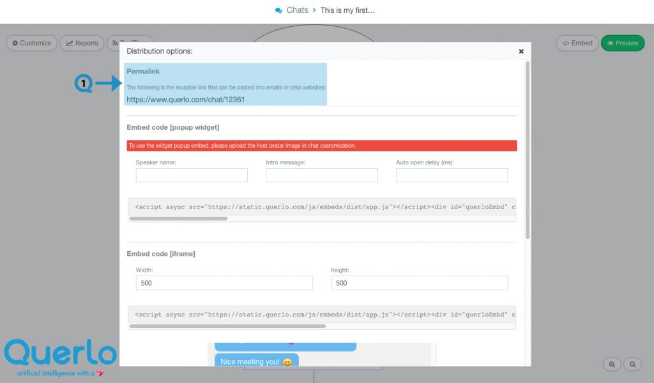Click the iframe Width field showing 500
Screen dimensions: 654x383
(x=224, y=283)
